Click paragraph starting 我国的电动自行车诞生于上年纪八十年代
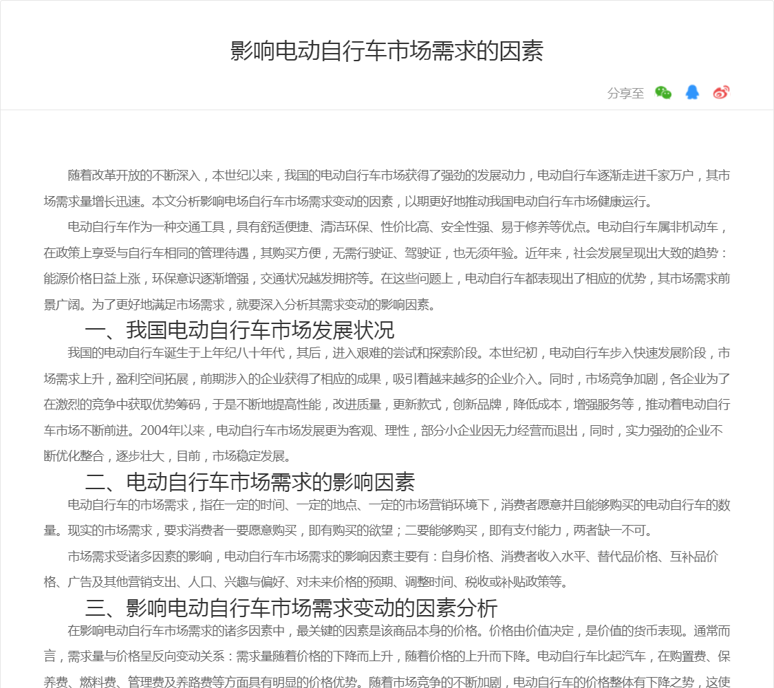 387,405
